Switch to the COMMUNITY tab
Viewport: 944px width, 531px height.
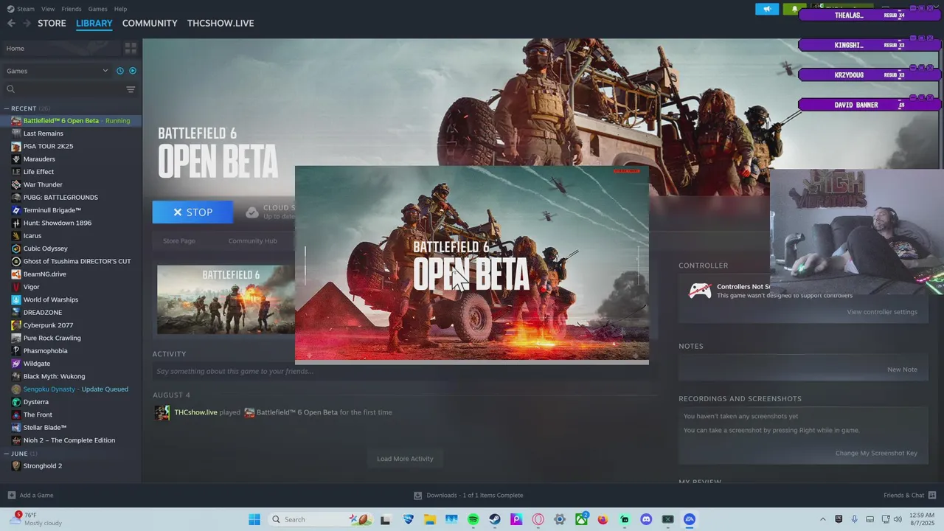pos(150,23)
